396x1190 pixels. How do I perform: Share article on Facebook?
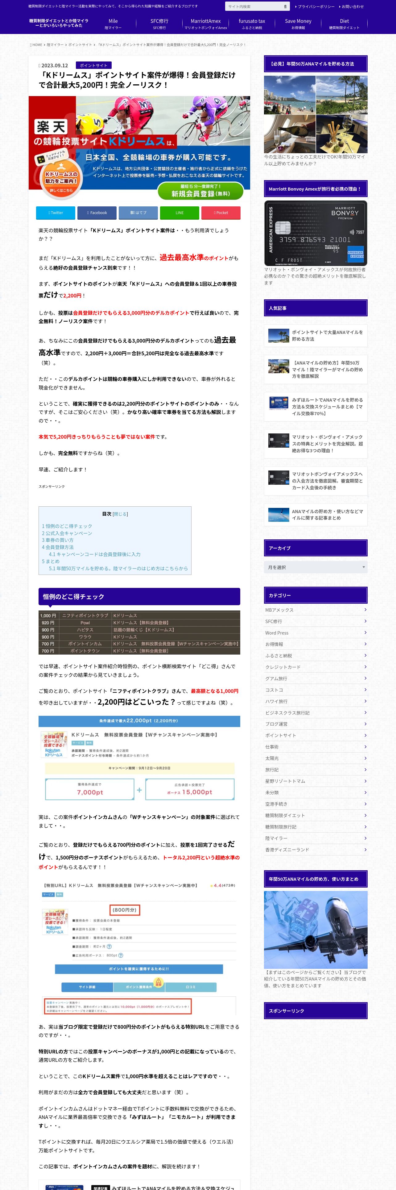pyautogui.click(x=97, y=213)
